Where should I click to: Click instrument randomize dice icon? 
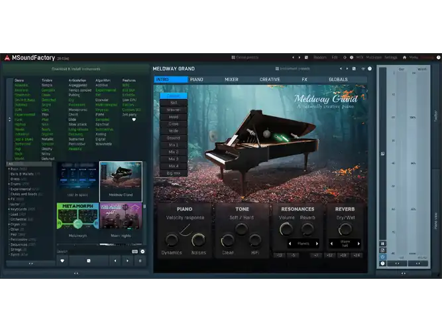pos(354,68)
